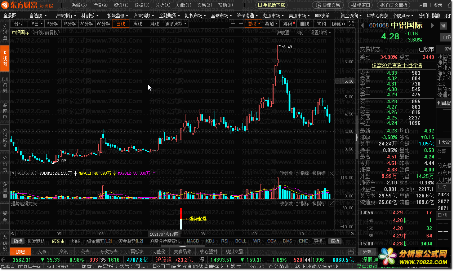Click the 仅需20元查看十档行情 link
Screen dimensions: 454x271
pyautogui.click(x=397, y=65)
